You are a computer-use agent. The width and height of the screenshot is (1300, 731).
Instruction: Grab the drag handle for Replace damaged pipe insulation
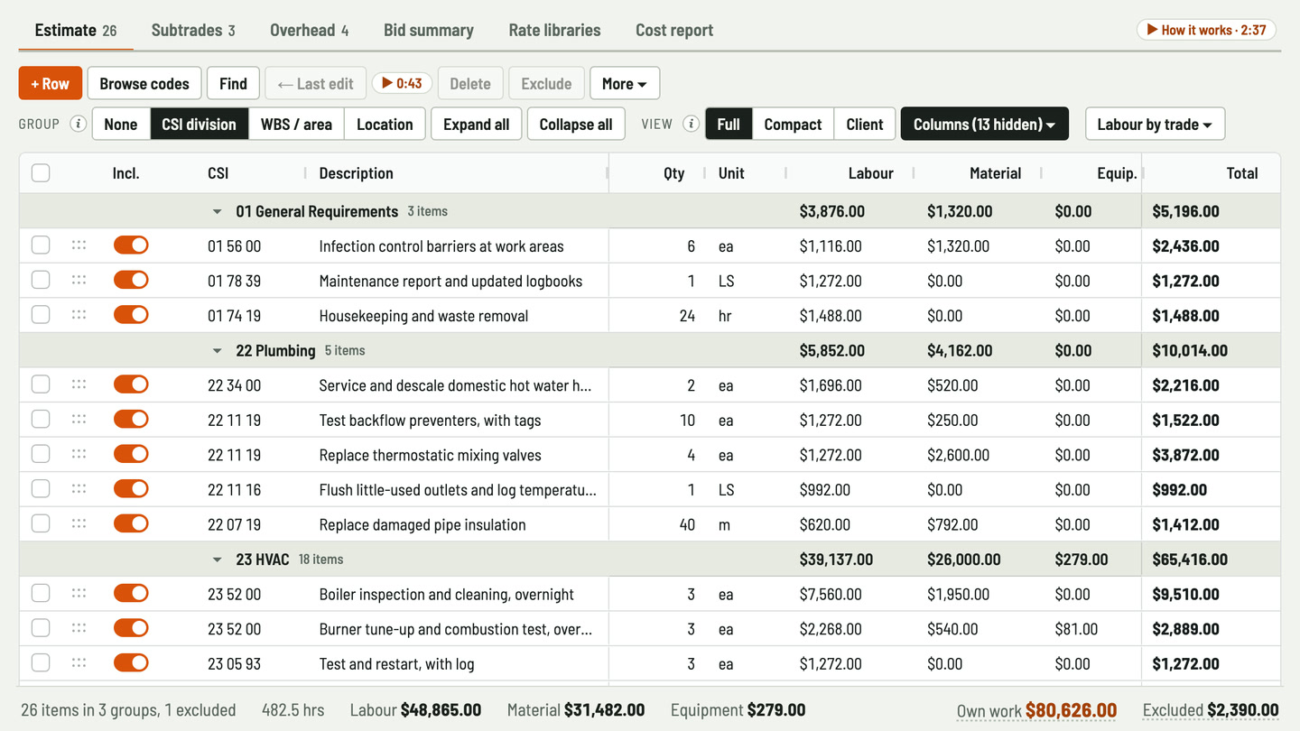point(79,523)
